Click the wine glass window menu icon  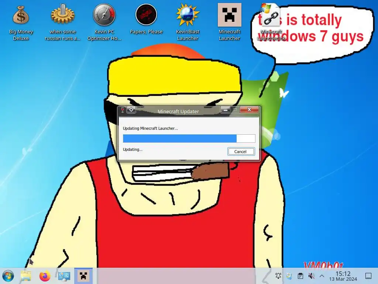click(x=123, y=110)
